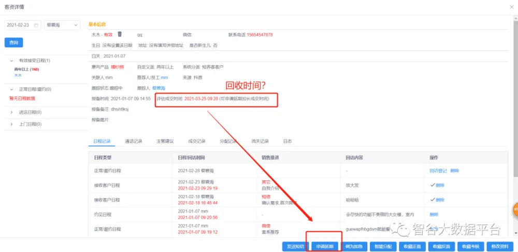Collapse the 有效接受日程(1) section
Viewport: 518px width, 252px height.
[x=11, y=61]
